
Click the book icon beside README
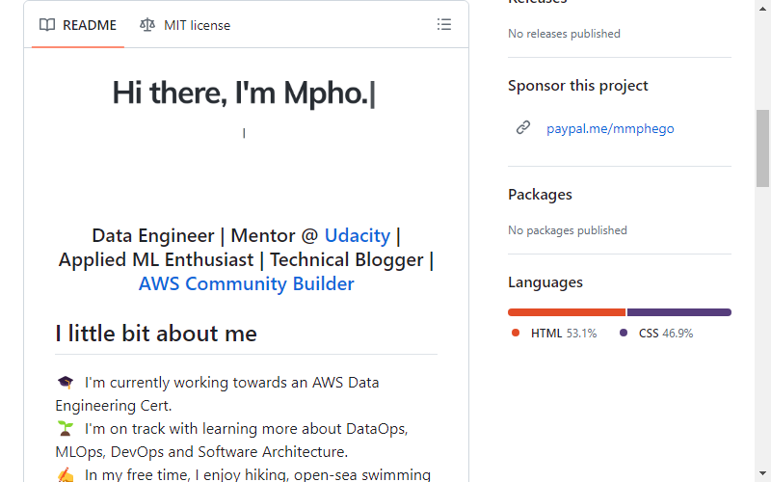click(47, 25)
